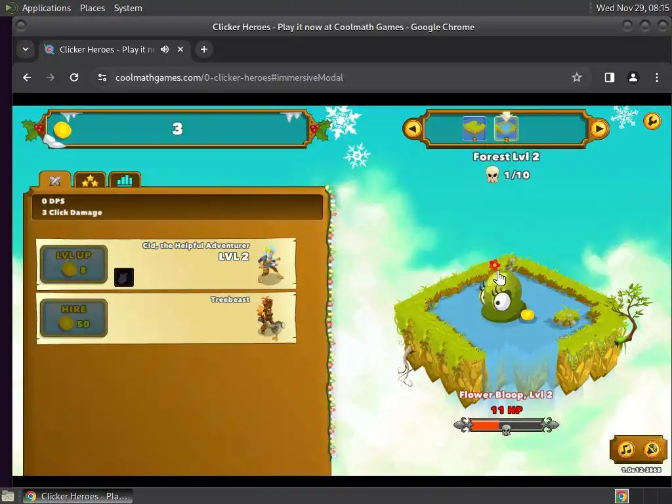
Task: Collect the gold coin on the island
Action: pos(528,315)
